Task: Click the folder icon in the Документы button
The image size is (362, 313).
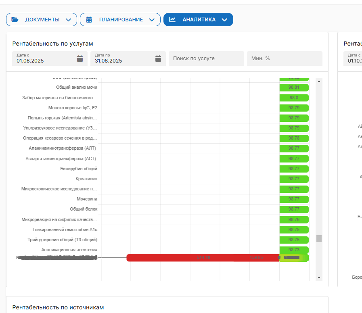Action: tap(15, 19)
